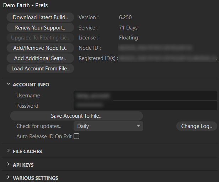Click the Check for updates label

coord(39,126)
